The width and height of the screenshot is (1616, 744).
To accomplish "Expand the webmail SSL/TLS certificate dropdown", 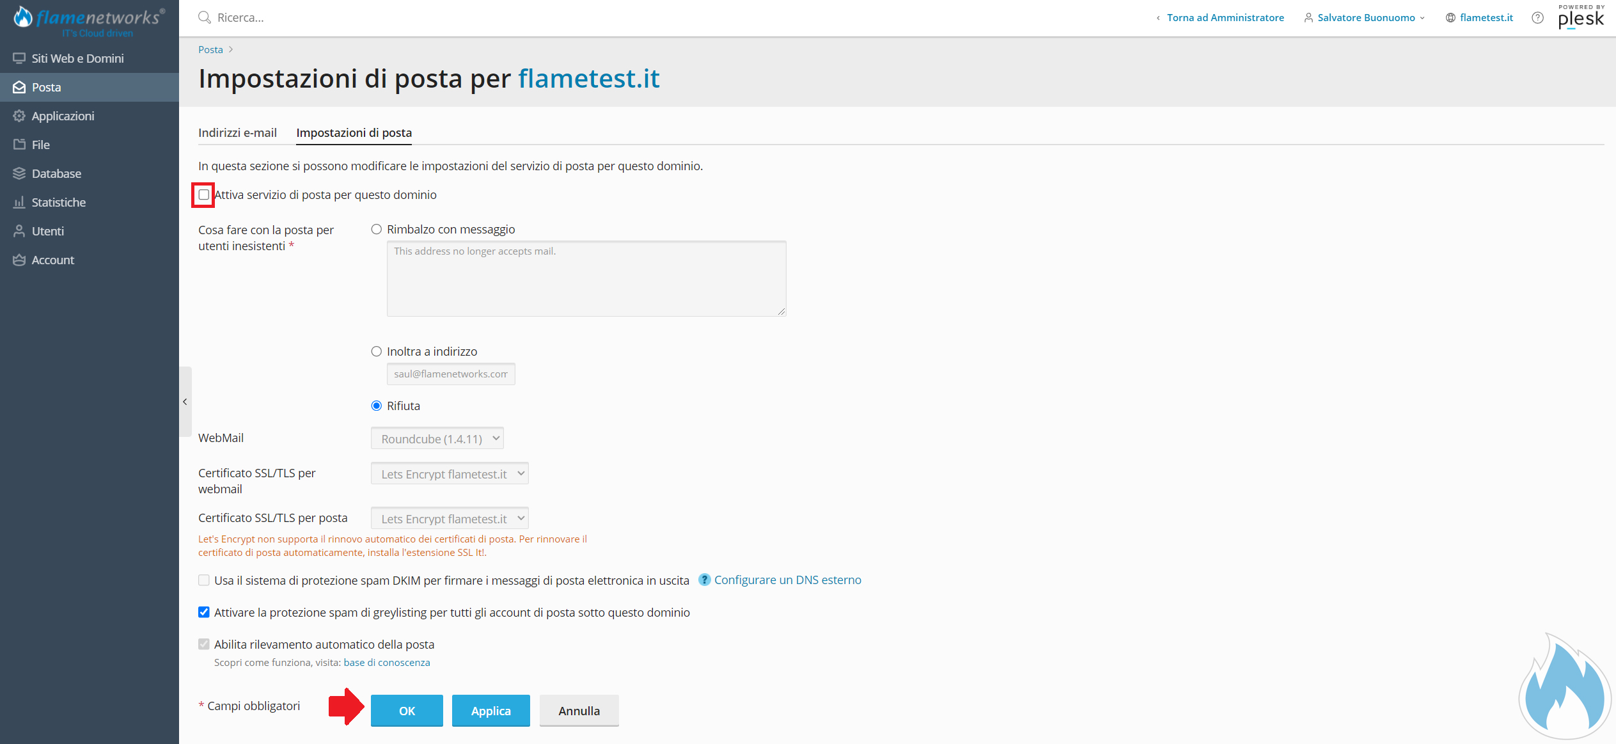I will pyautogui.click(x=450, y=473).
